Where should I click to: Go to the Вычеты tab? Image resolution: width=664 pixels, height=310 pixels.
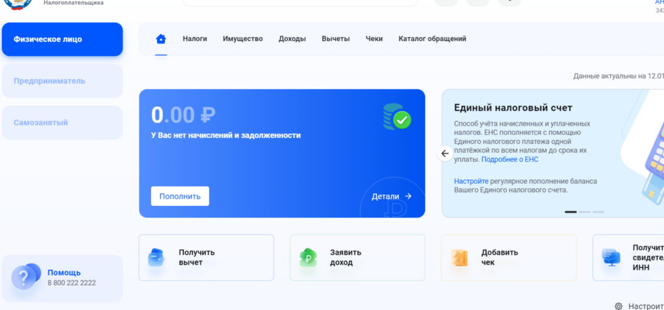336,39
